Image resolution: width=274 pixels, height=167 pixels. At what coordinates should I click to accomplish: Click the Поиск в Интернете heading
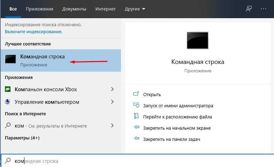click(x=25, y=114)
